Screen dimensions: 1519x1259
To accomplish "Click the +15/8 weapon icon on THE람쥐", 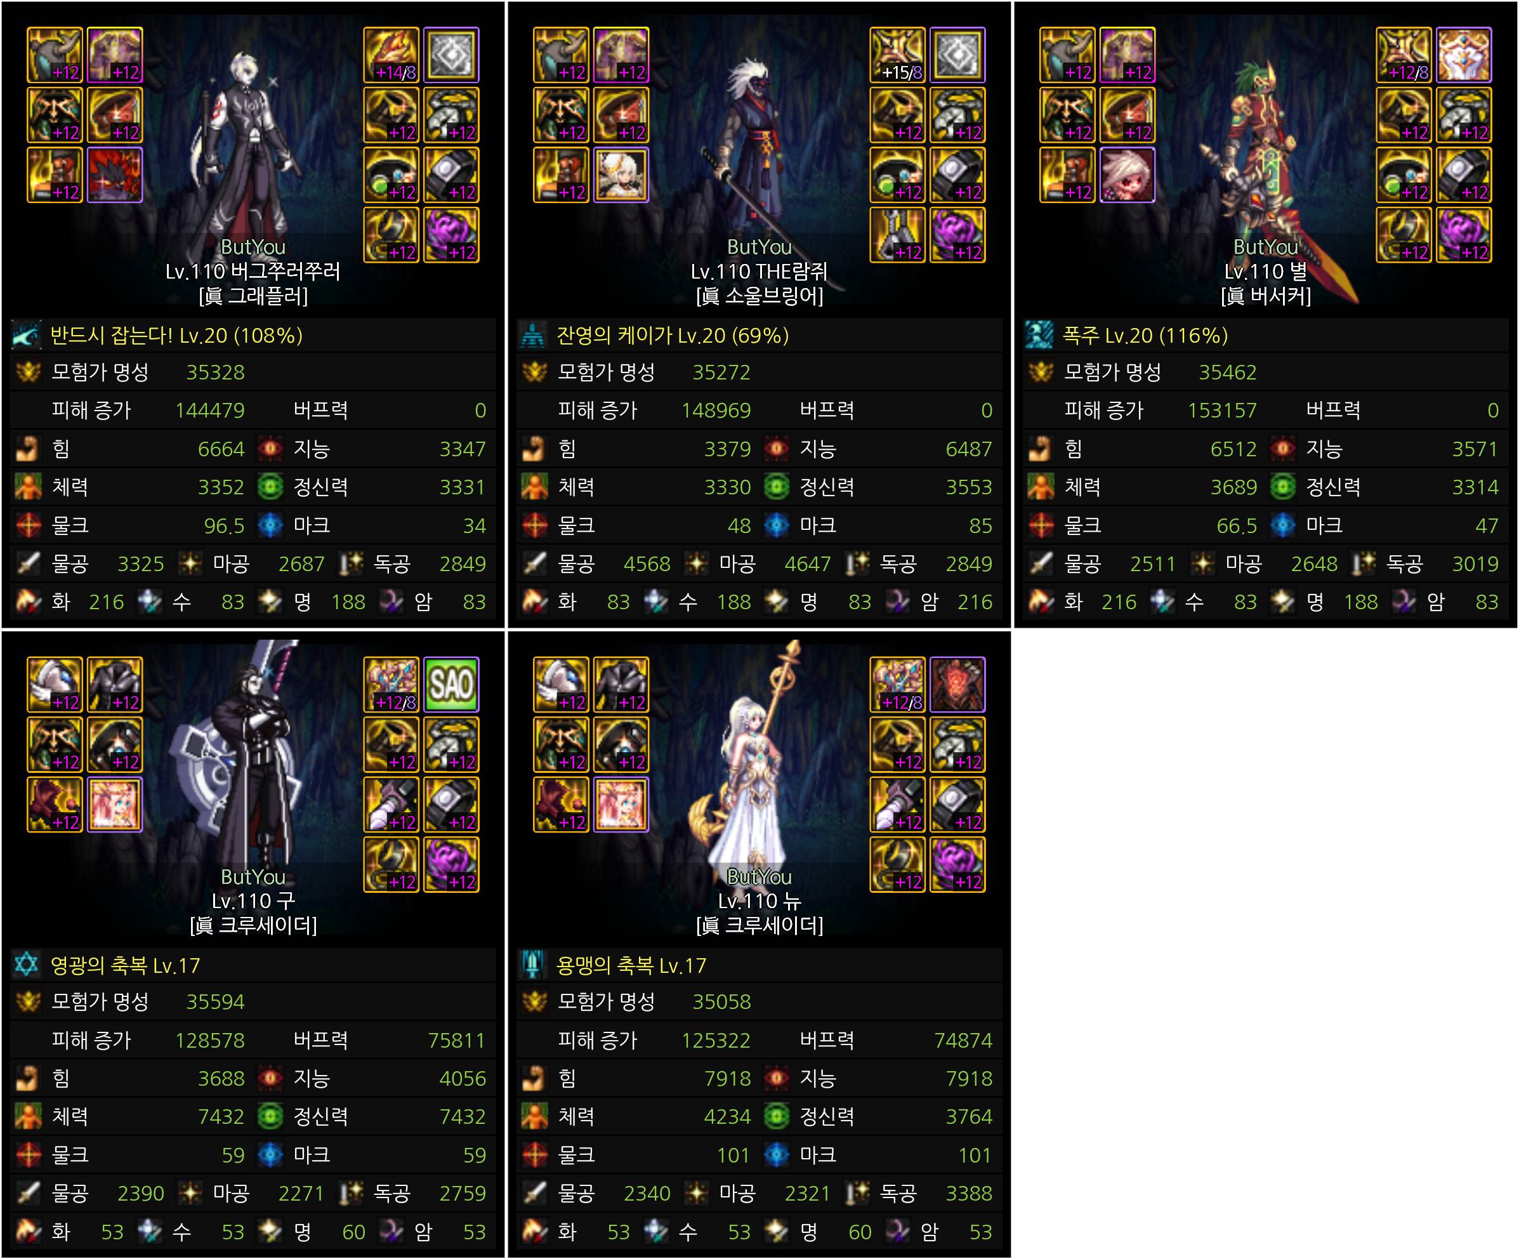I will 897,55.
